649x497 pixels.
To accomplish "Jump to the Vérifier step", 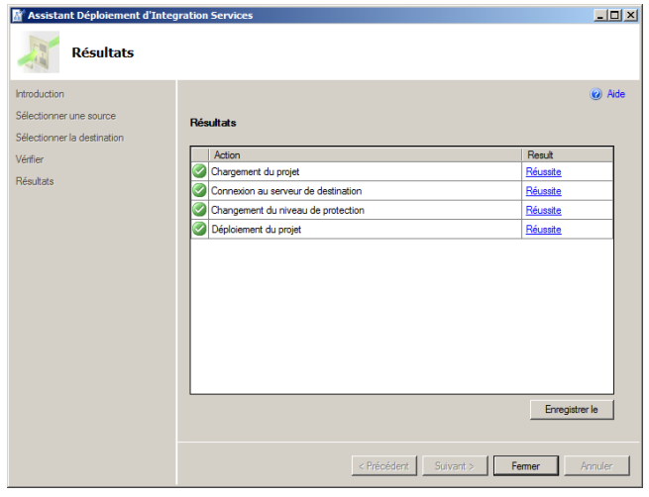I will click(30, 159).
